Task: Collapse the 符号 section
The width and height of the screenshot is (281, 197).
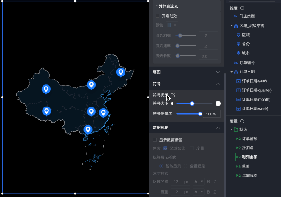Action: 218,84
